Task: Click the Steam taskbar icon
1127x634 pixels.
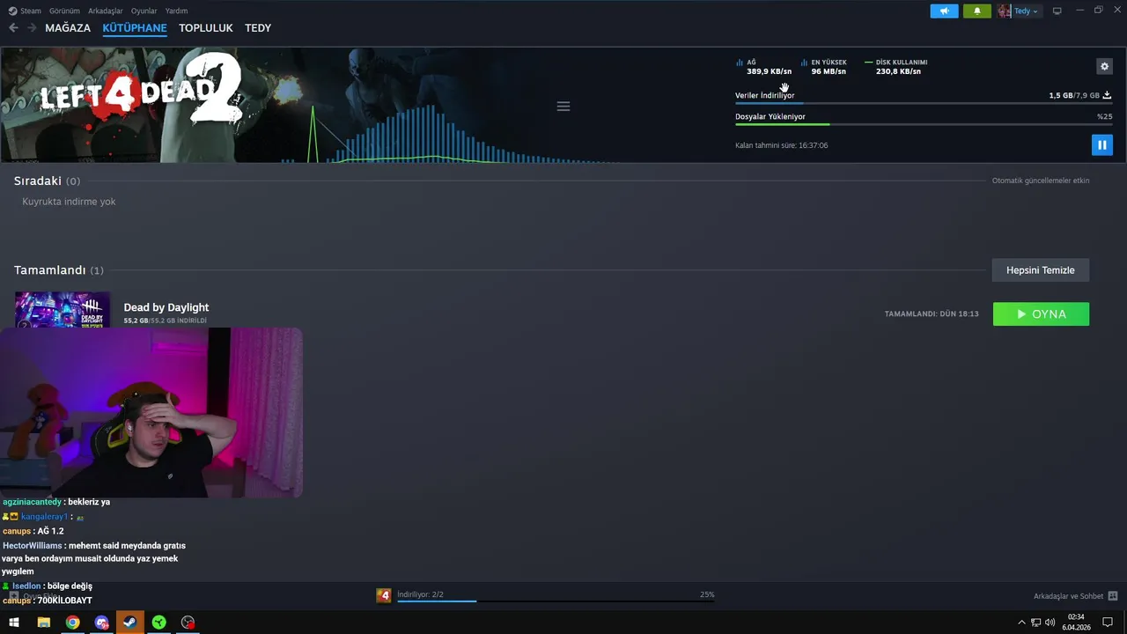Action: tap(130, 623)
